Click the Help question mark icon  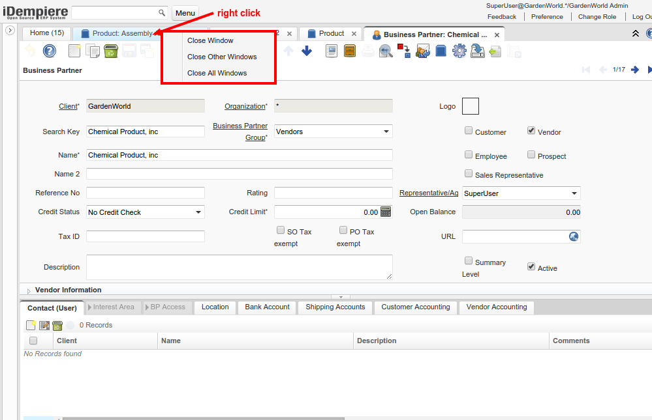click(x=49, y=51)
